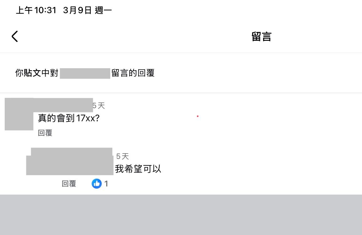Tap 回覆 under the 我希望可以 reply

(x=69, y=184)
